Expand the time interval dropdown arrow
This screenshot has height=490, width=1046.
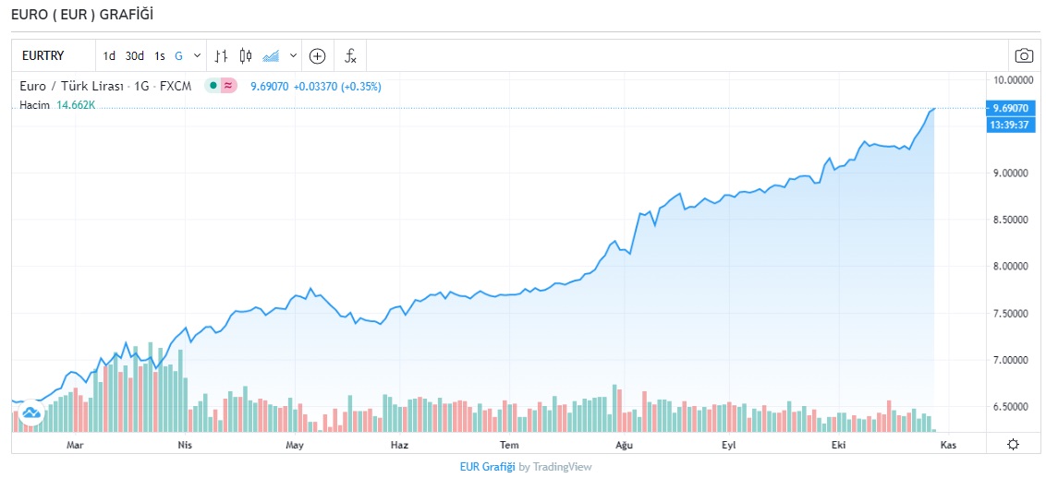[197, 55]
